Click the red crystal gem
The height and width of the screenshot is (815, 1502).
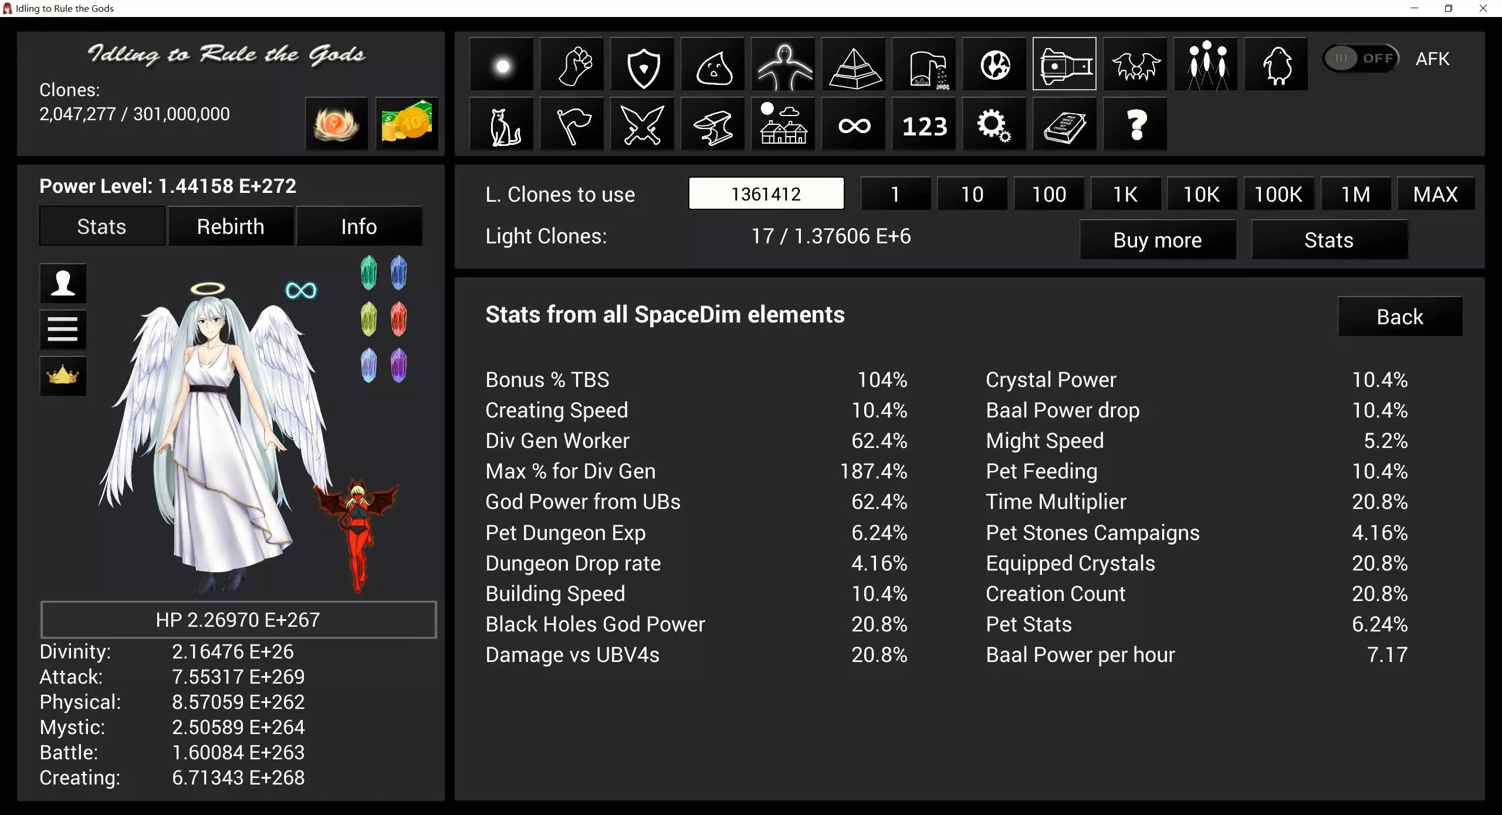pyautogui.click(x=398, y=318)
